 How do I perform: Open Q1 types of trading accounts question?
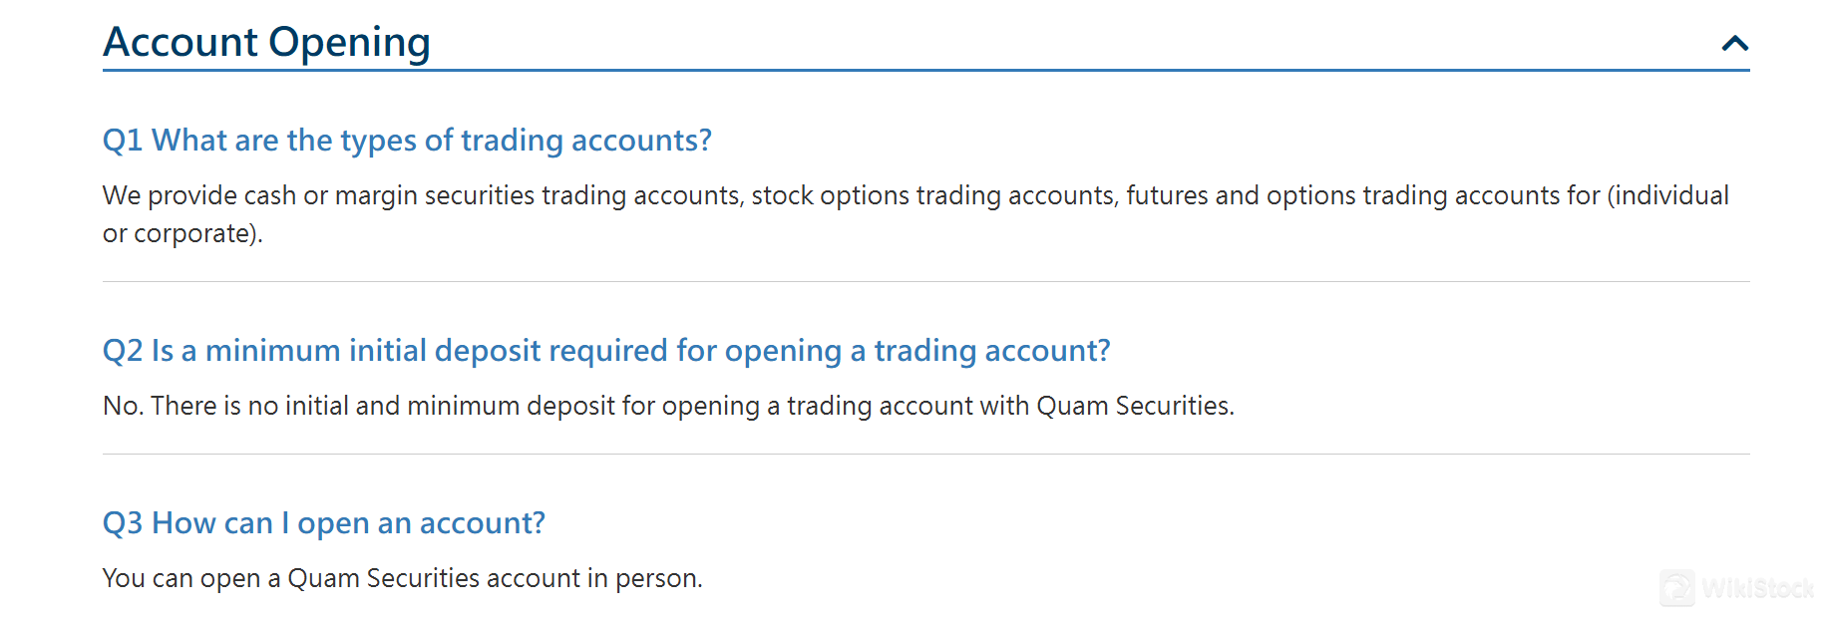[407, 141]
